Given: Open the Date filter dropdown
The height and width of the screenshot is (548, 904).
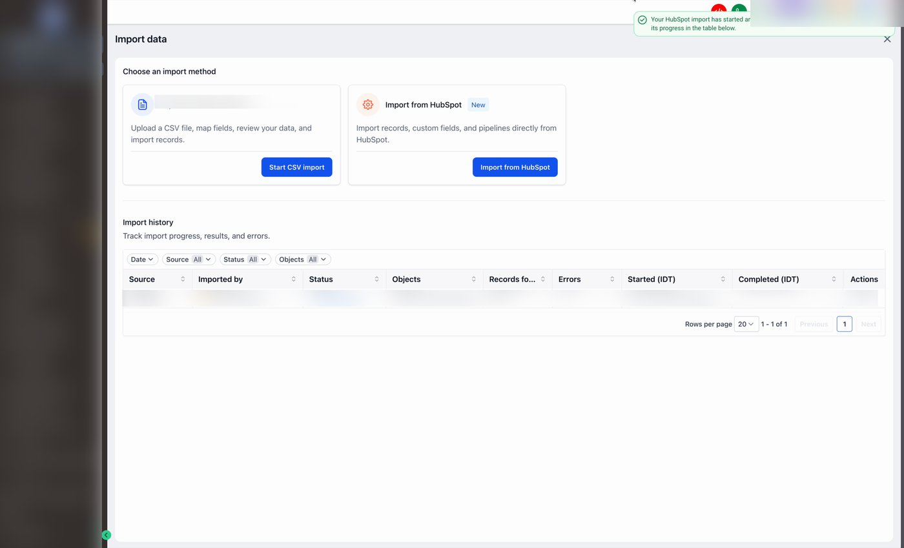Looking at the screenshot, I should (142, 259).
